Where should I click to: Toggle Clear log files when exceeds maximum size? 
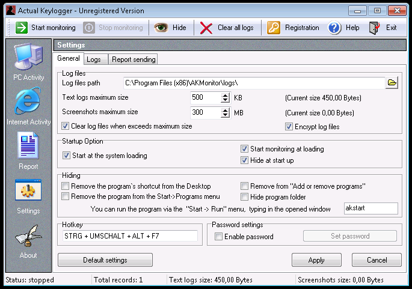tap(66, 126)
